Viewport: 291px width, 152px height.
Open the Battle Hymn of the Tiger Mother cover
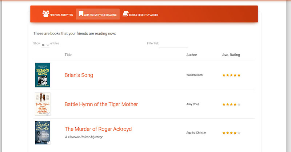43,104
